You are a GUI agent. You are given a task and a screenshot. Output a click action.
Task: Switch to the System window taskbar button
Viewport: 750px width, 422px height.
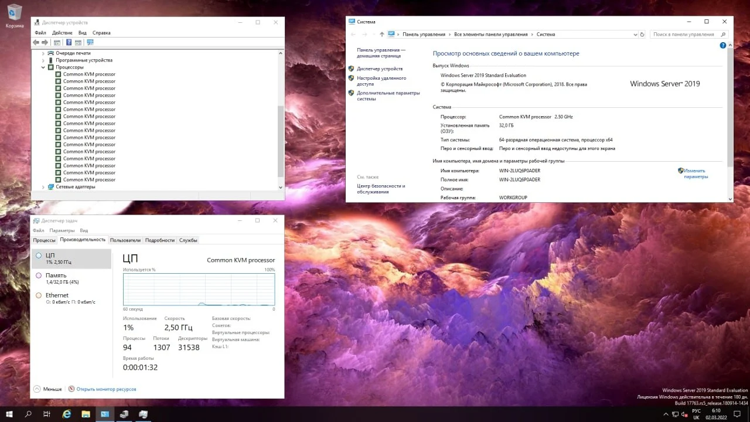coord(105,414)
